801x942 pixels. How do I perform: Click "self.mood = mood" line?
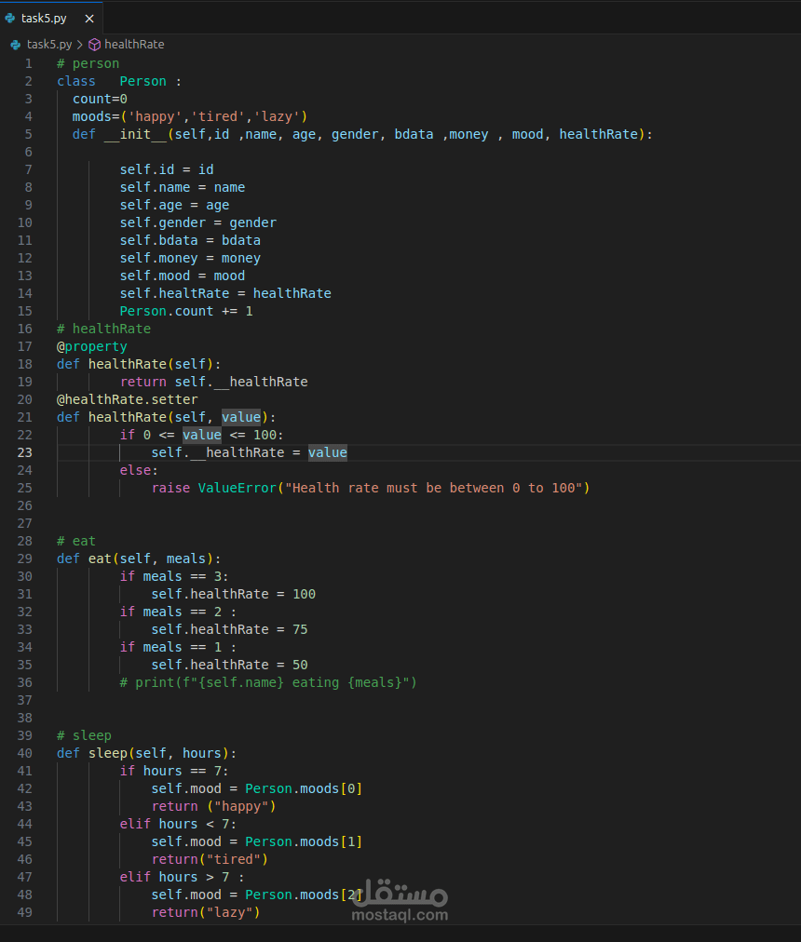click(x=183, y=276)
